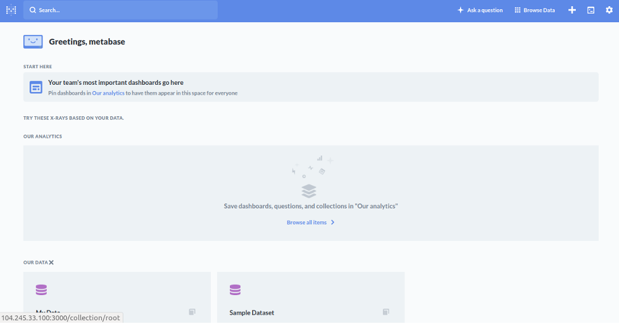Open the plus create menu
Image resolution: width=619 pixels, height=324 pixels.
click(x=572, y=10)
